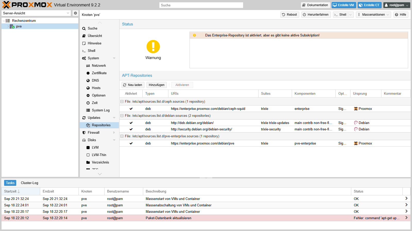
Task: Click the Hilfe button
Action: [401, 15]
